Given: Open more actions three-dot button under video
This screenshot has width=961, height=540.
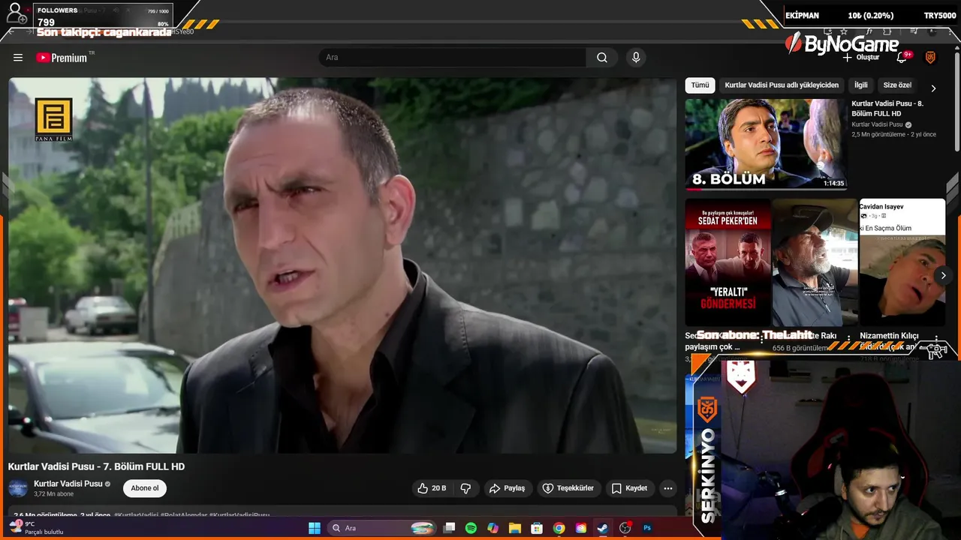Looking at the screenshot, I should (668, 488).
